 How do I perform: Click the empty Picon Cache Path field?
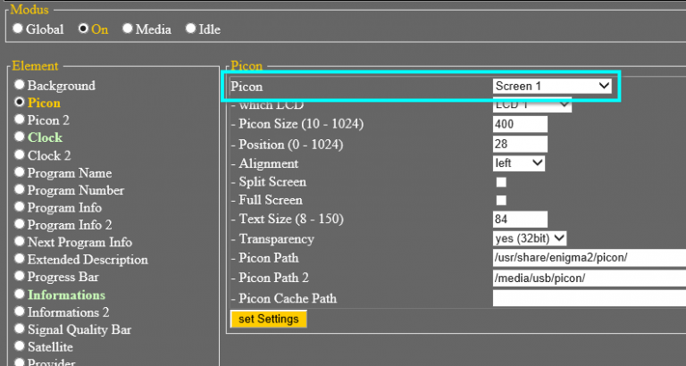[588, 298]
